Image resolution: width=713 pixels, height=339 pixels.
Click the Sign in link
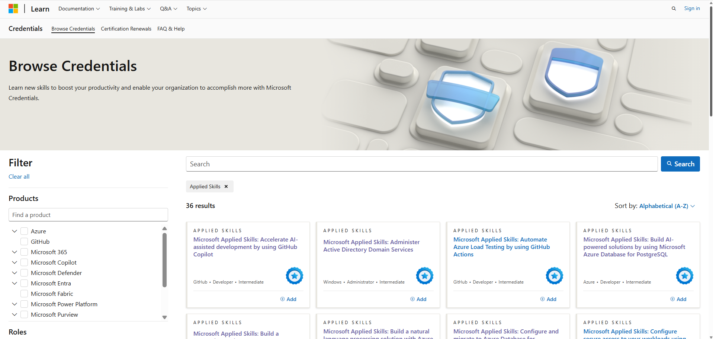click(x=692, y=8)
